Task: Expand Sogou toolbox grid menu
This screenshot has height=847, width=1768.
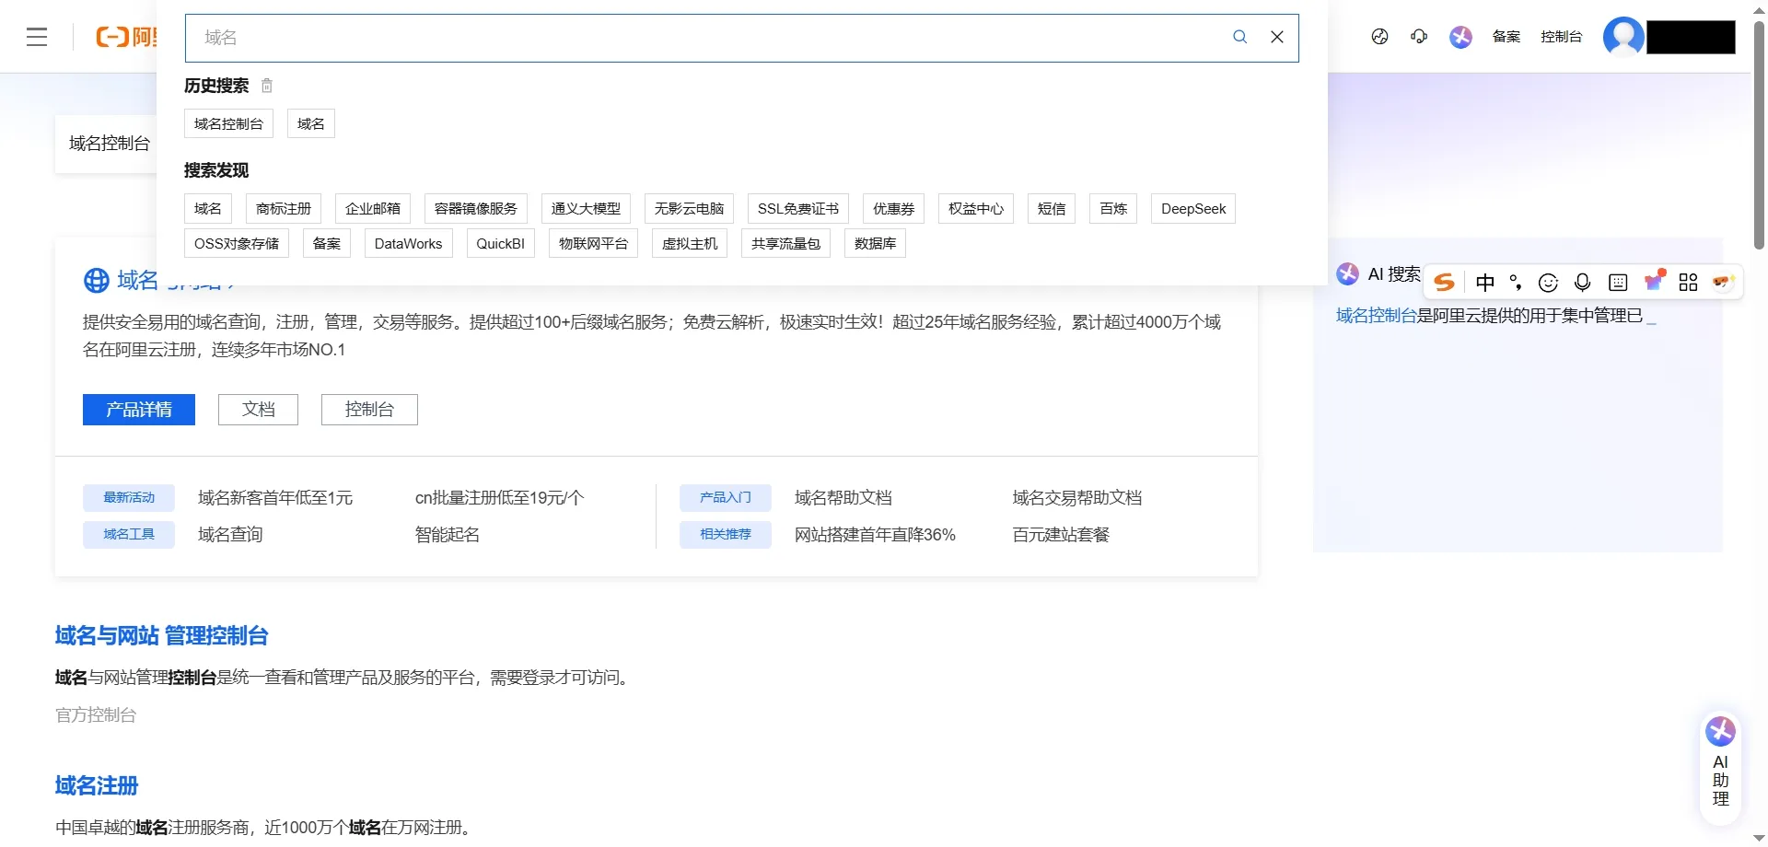Action: point(1688,283)
